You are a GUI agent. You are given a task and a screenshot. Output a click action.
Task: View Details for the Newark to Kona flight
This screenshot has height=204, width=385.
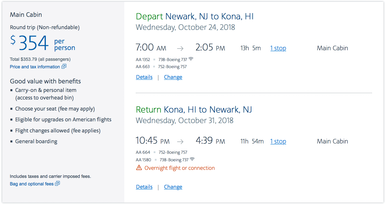(144, 77)
